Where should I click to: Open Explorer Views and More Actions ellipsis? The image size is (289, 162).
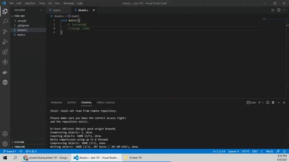click(x=41, y=10)
